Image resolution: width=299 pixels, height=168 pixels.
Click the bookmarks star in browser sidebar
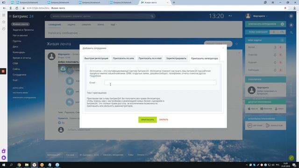(4, 22)
